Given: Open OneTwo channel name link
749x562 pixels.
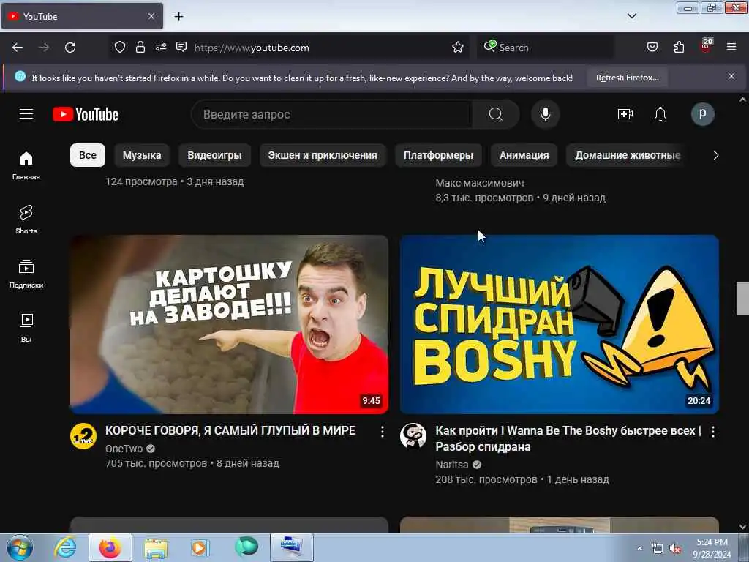Looking at the screenshot, I should (x=124, y=449).
